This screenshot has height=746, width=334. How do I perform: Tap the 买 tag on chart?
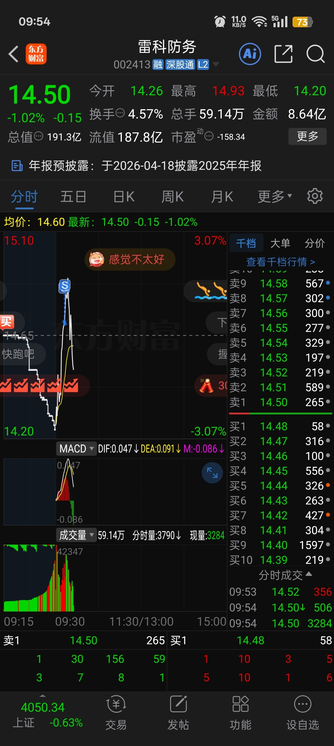[x=7, y=322]
